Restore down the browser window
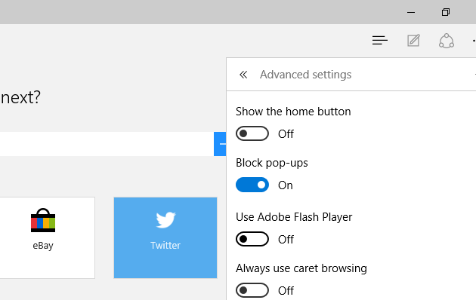476x300 pixels. tap(445, 12)
